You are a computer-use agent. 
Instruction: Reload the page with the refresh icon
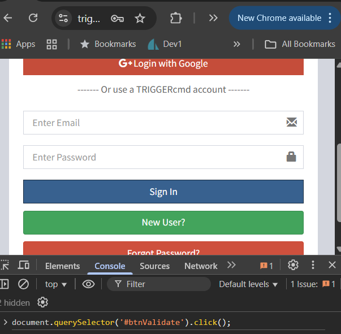33,18
